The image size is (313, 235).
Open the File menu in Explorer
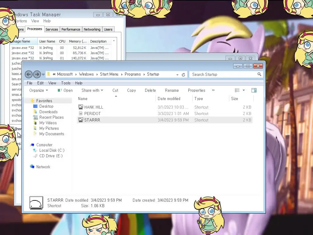point(30,83)
